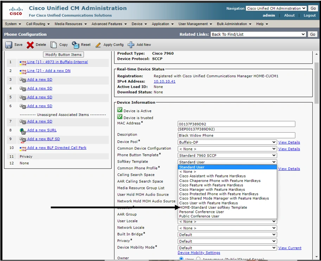The width and height of the screenshot is (321, 261).
Task: Click the BLF SD icon in row 9
Action: (x=23, y=140)
